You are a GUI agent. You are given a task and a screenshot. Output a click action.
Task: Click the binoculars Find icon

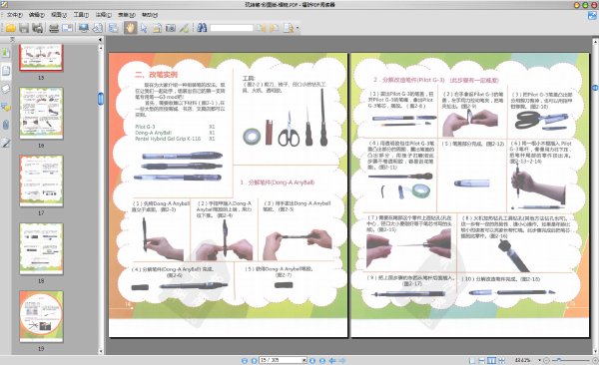tap(202, 28)
